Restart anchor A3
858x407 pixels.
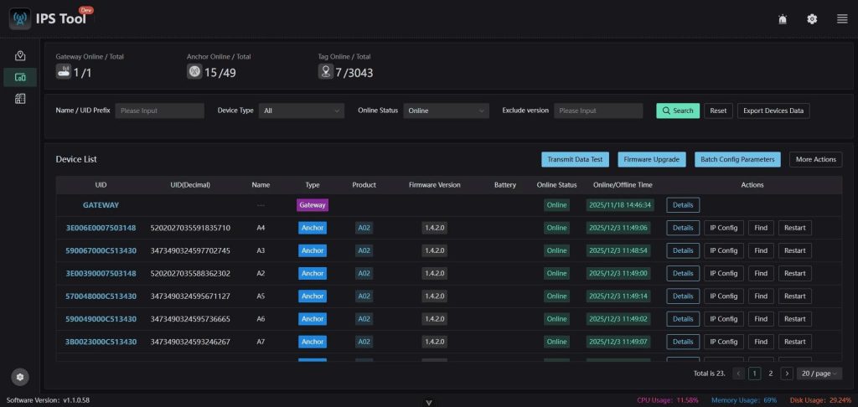point(794,250)
